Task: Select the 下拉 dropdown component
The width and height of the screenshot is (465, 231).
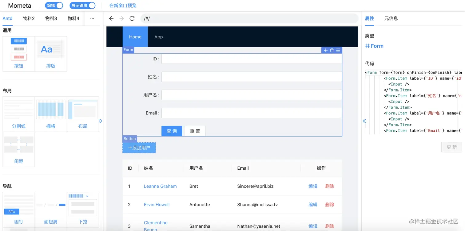Action: tap(83, 210)
